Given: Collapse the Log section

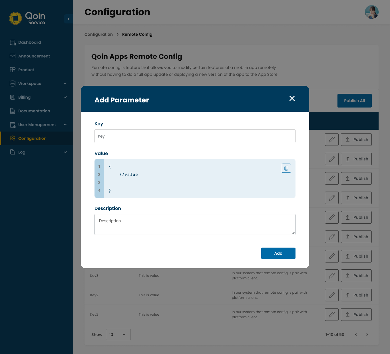Looking at the screenshot, I should tap(65, 152).
